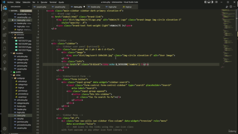The width and height of the screenshot is (238, 134).
Task: Collapse the modelos folder
Action: click(x=11, y=53)
